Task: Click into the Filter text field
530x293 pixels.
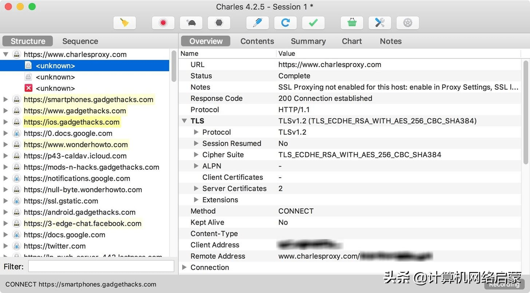Action: (x=101, y=266)
